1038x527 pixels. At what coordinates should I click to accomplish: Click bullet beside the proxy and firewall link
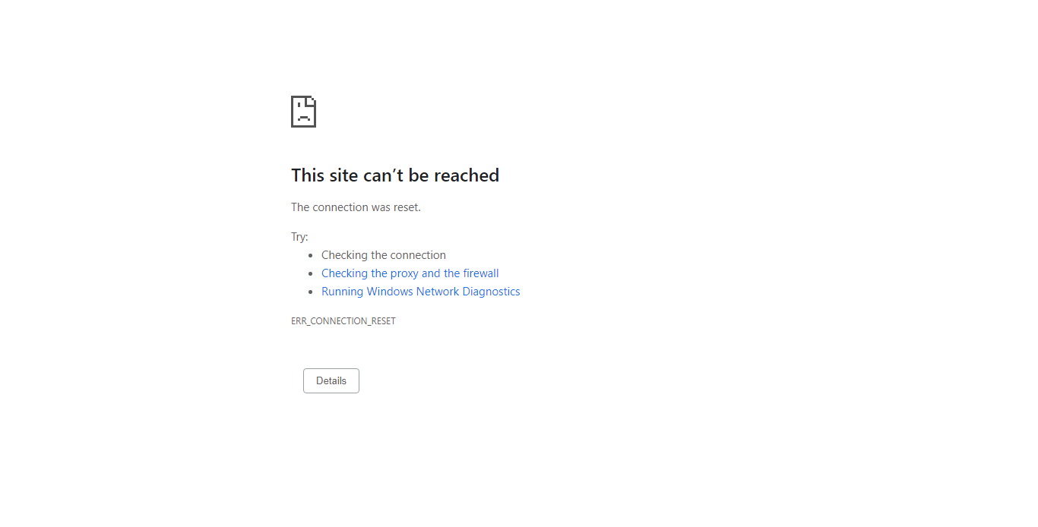[311, 274]
